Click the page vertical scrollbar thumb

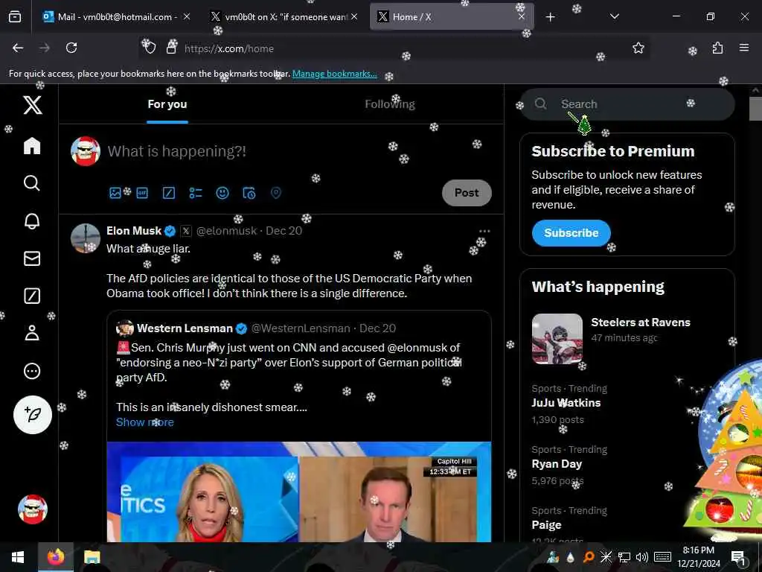[x=755, y=109]
